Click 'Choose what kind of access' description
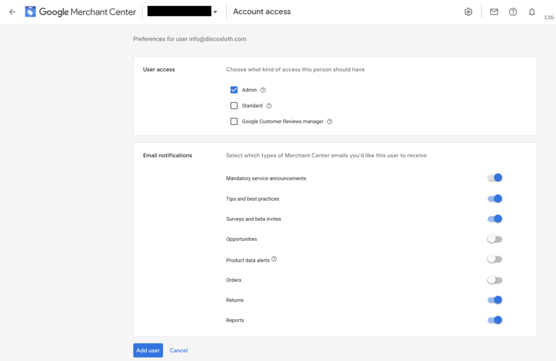Image resolution: width=556 pixels, height=361 pixels. [295, 69]
